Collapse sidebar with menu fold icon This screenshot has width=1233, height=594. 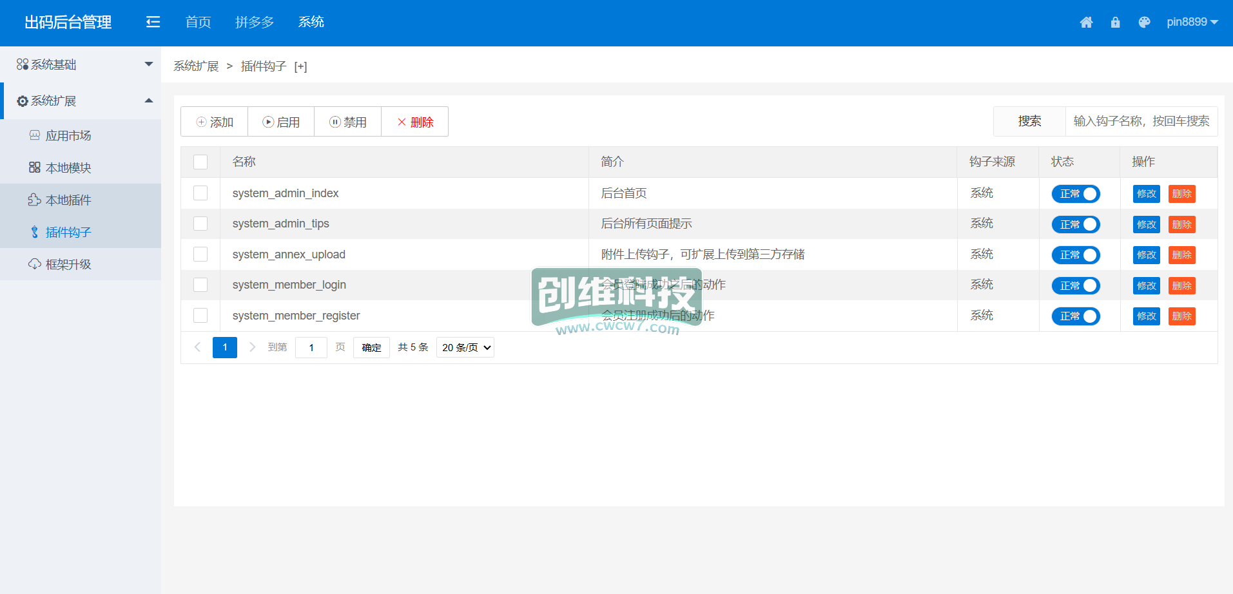coord(153,23)
